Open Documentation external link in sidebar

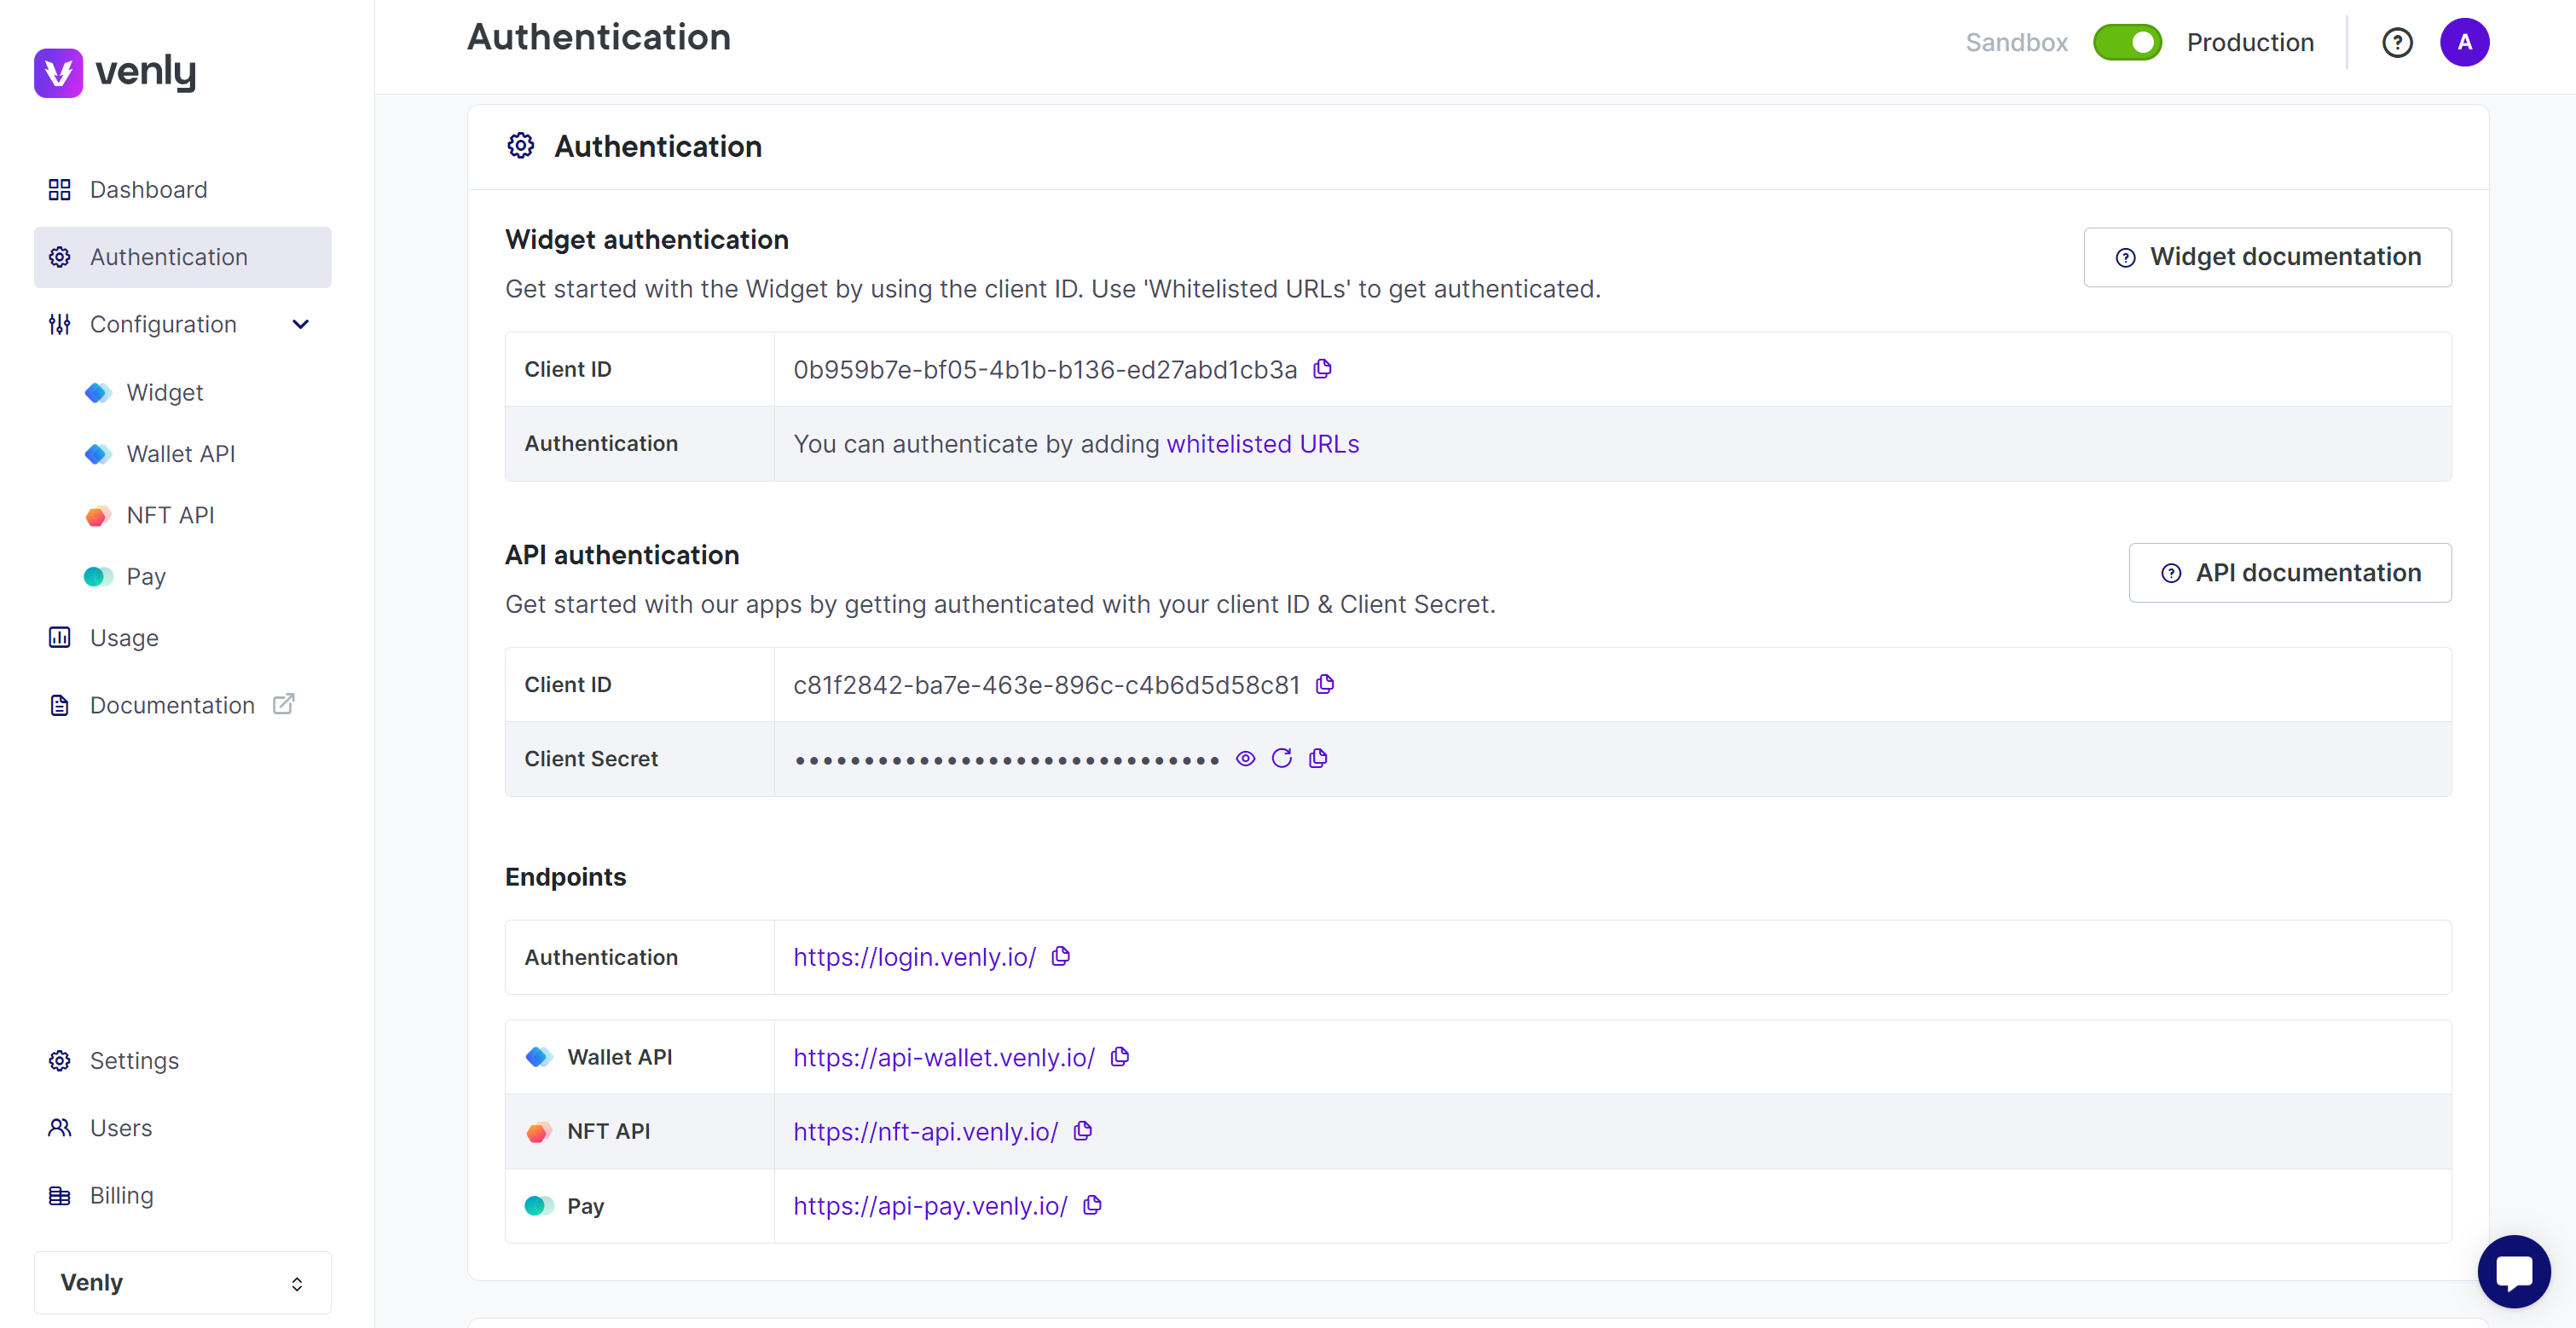click(172, 706)
